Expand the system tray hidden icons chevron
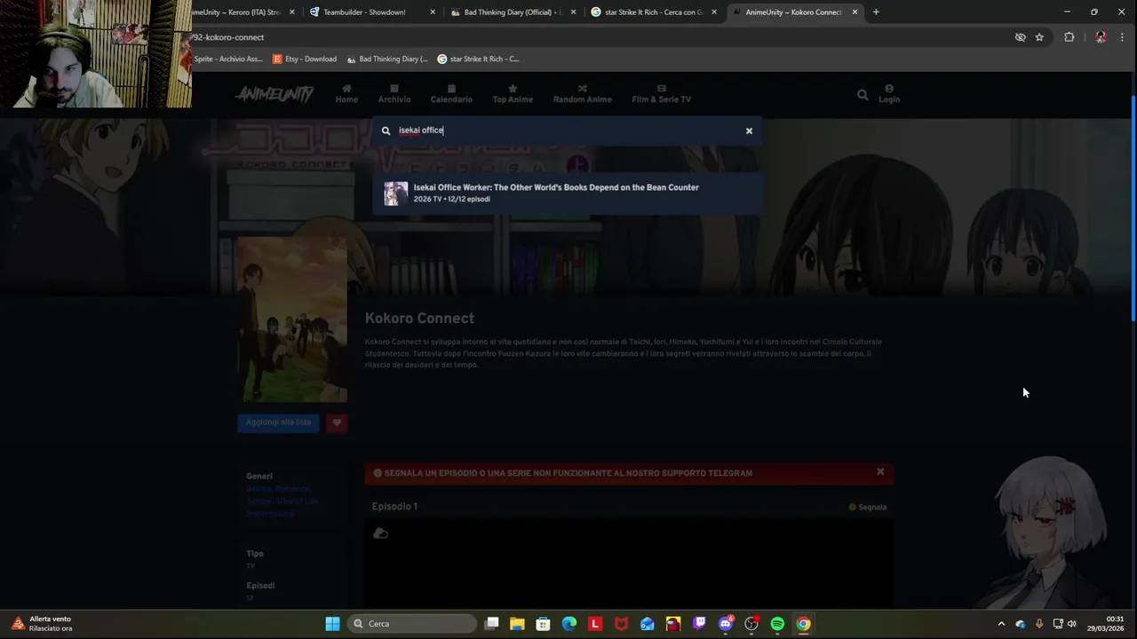Image resolution: width=1137 pixels, height=639 pixels. pyautogui.click(x=1001, y=624)
